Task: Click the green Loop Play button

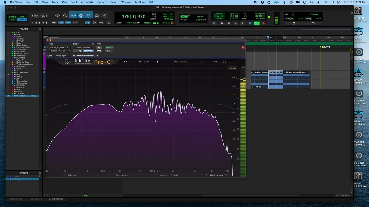Action: [257, 23]
